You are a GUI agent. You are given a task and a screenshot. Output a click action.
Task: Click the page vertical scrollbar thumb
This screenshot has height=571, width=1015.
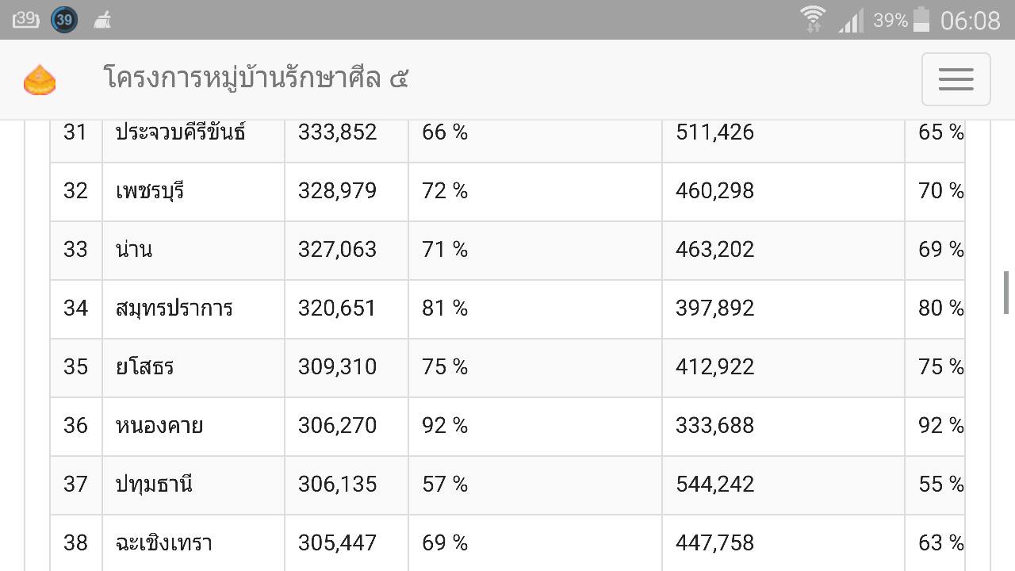point(1006,293)
